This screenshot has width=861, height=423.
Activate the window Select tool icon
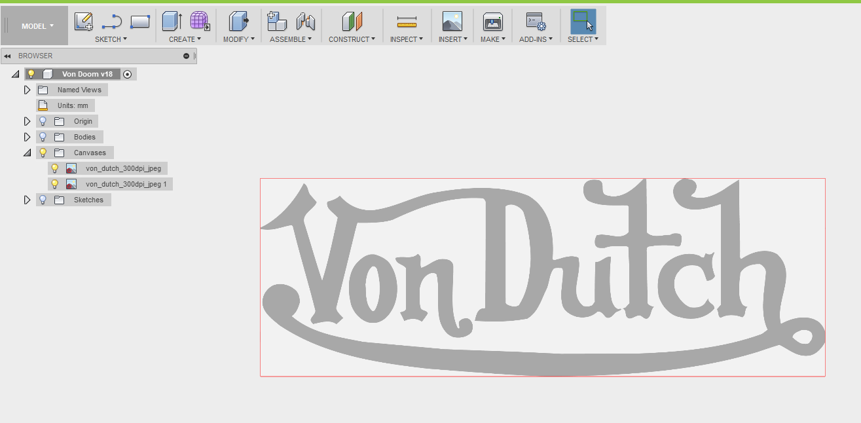pos(583,22)
